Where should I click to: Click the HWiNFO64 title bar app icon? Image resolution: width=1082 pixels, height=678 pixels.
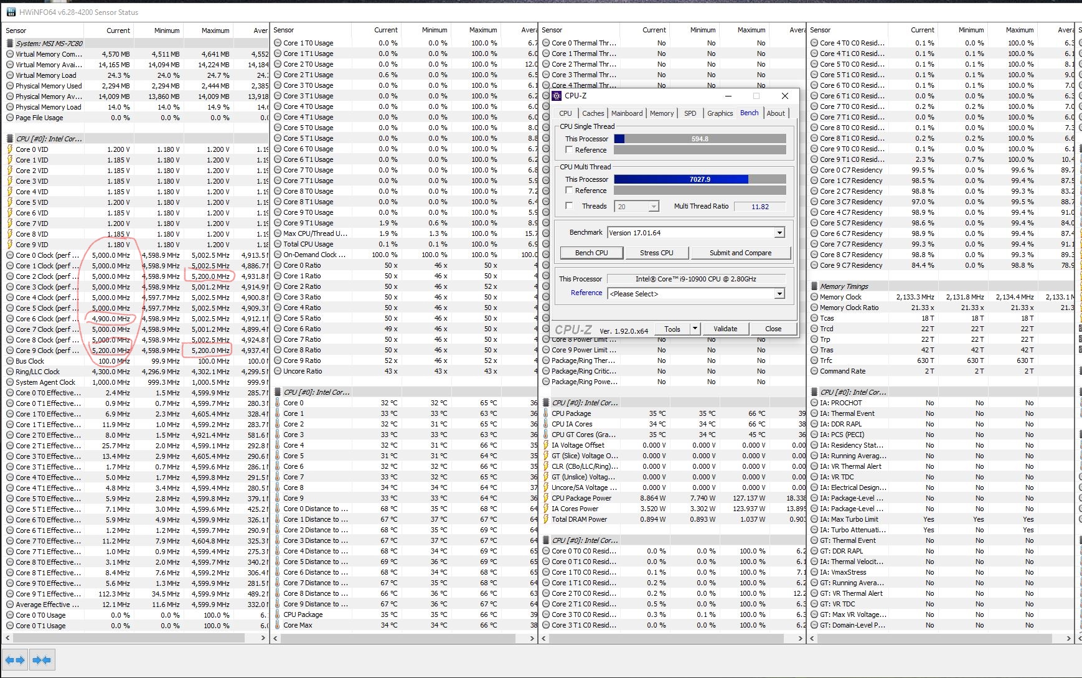coord(11,12)
